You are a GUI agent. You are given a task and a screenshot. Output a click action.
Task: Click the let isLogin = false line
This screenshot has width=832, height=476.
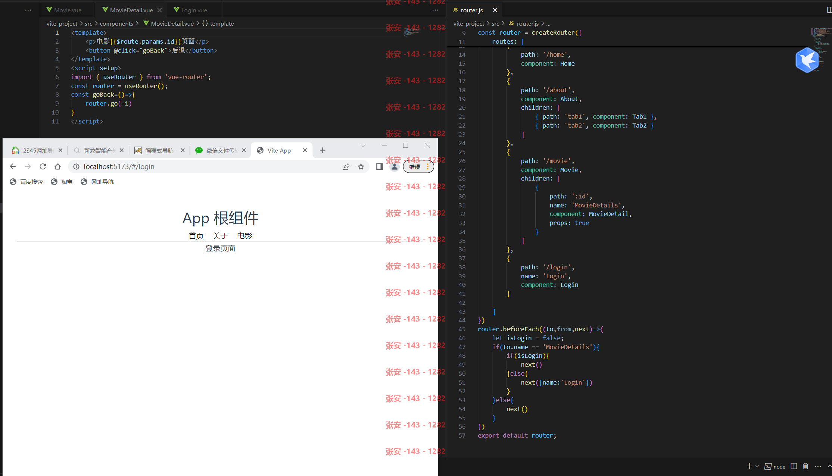528,338
